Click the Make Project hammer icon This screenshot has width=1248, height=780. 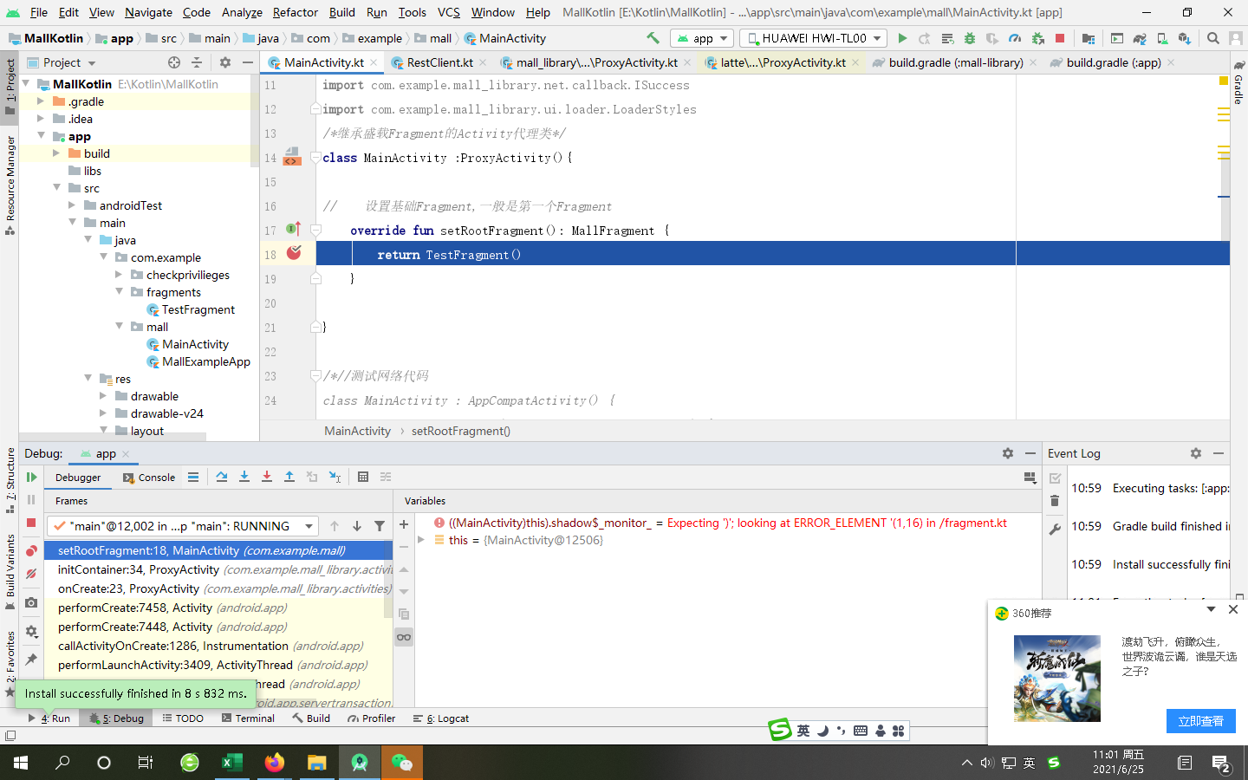[653, 38]
